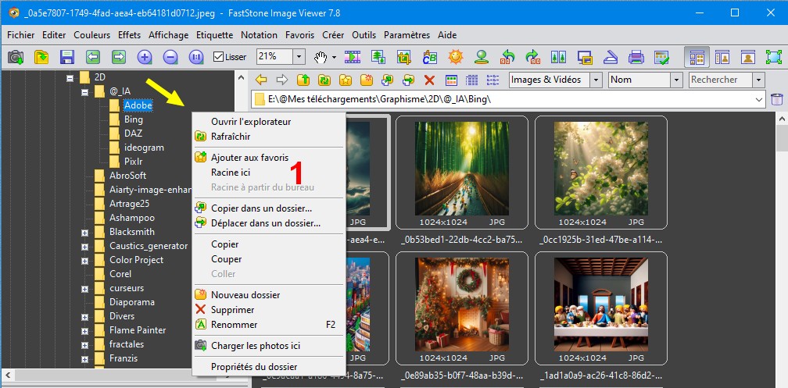Click the folder up one level icon

pos(303,80)
